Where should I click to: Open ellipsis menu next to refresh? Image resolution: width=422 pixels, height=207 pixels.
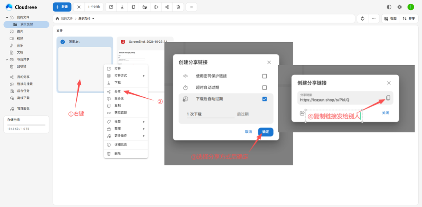pos(373,18)
